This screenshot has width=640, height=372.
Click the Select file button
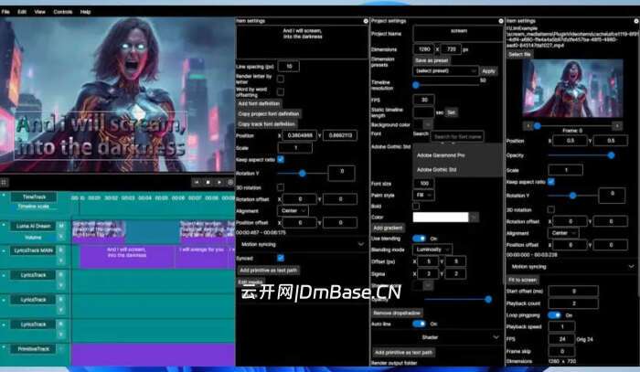pos(519,54)
